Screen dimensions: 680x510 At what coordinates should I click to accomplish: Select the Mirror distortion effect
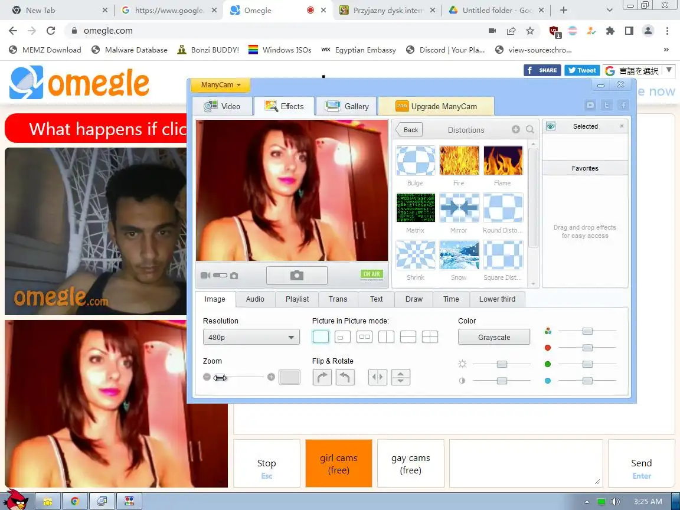tap(459, 207)
